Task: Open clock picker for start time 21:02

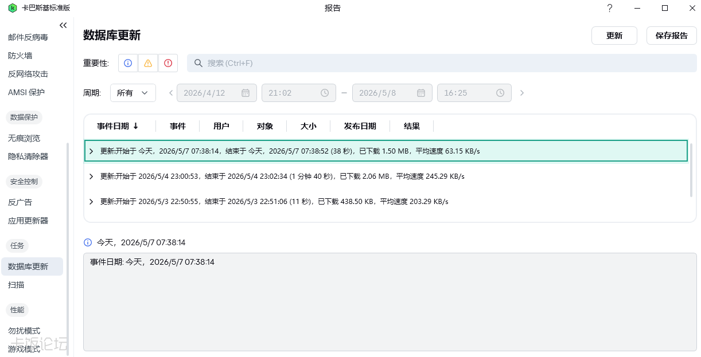Action: coord(325,93)
